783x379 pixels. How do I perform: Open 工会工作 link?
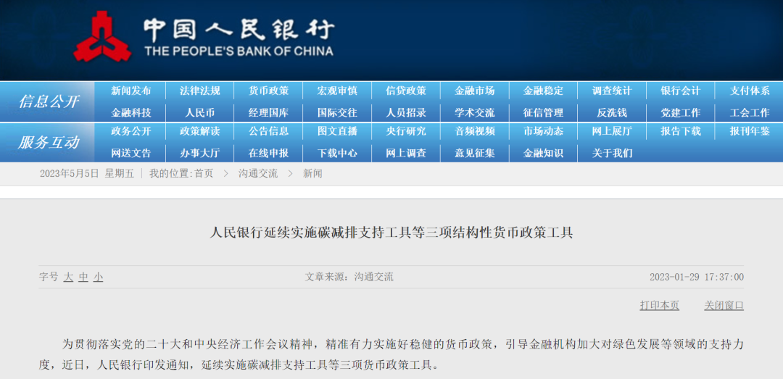[750, 113]
